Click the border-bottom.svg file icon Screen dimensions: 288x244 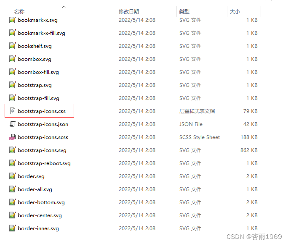[13, 202]
